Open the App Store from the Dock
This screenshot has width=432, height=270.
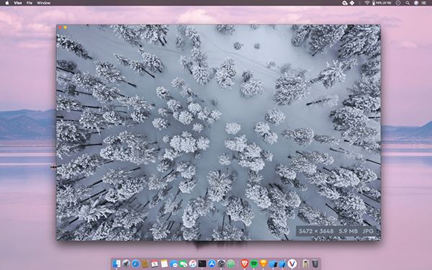coord(212,264)
